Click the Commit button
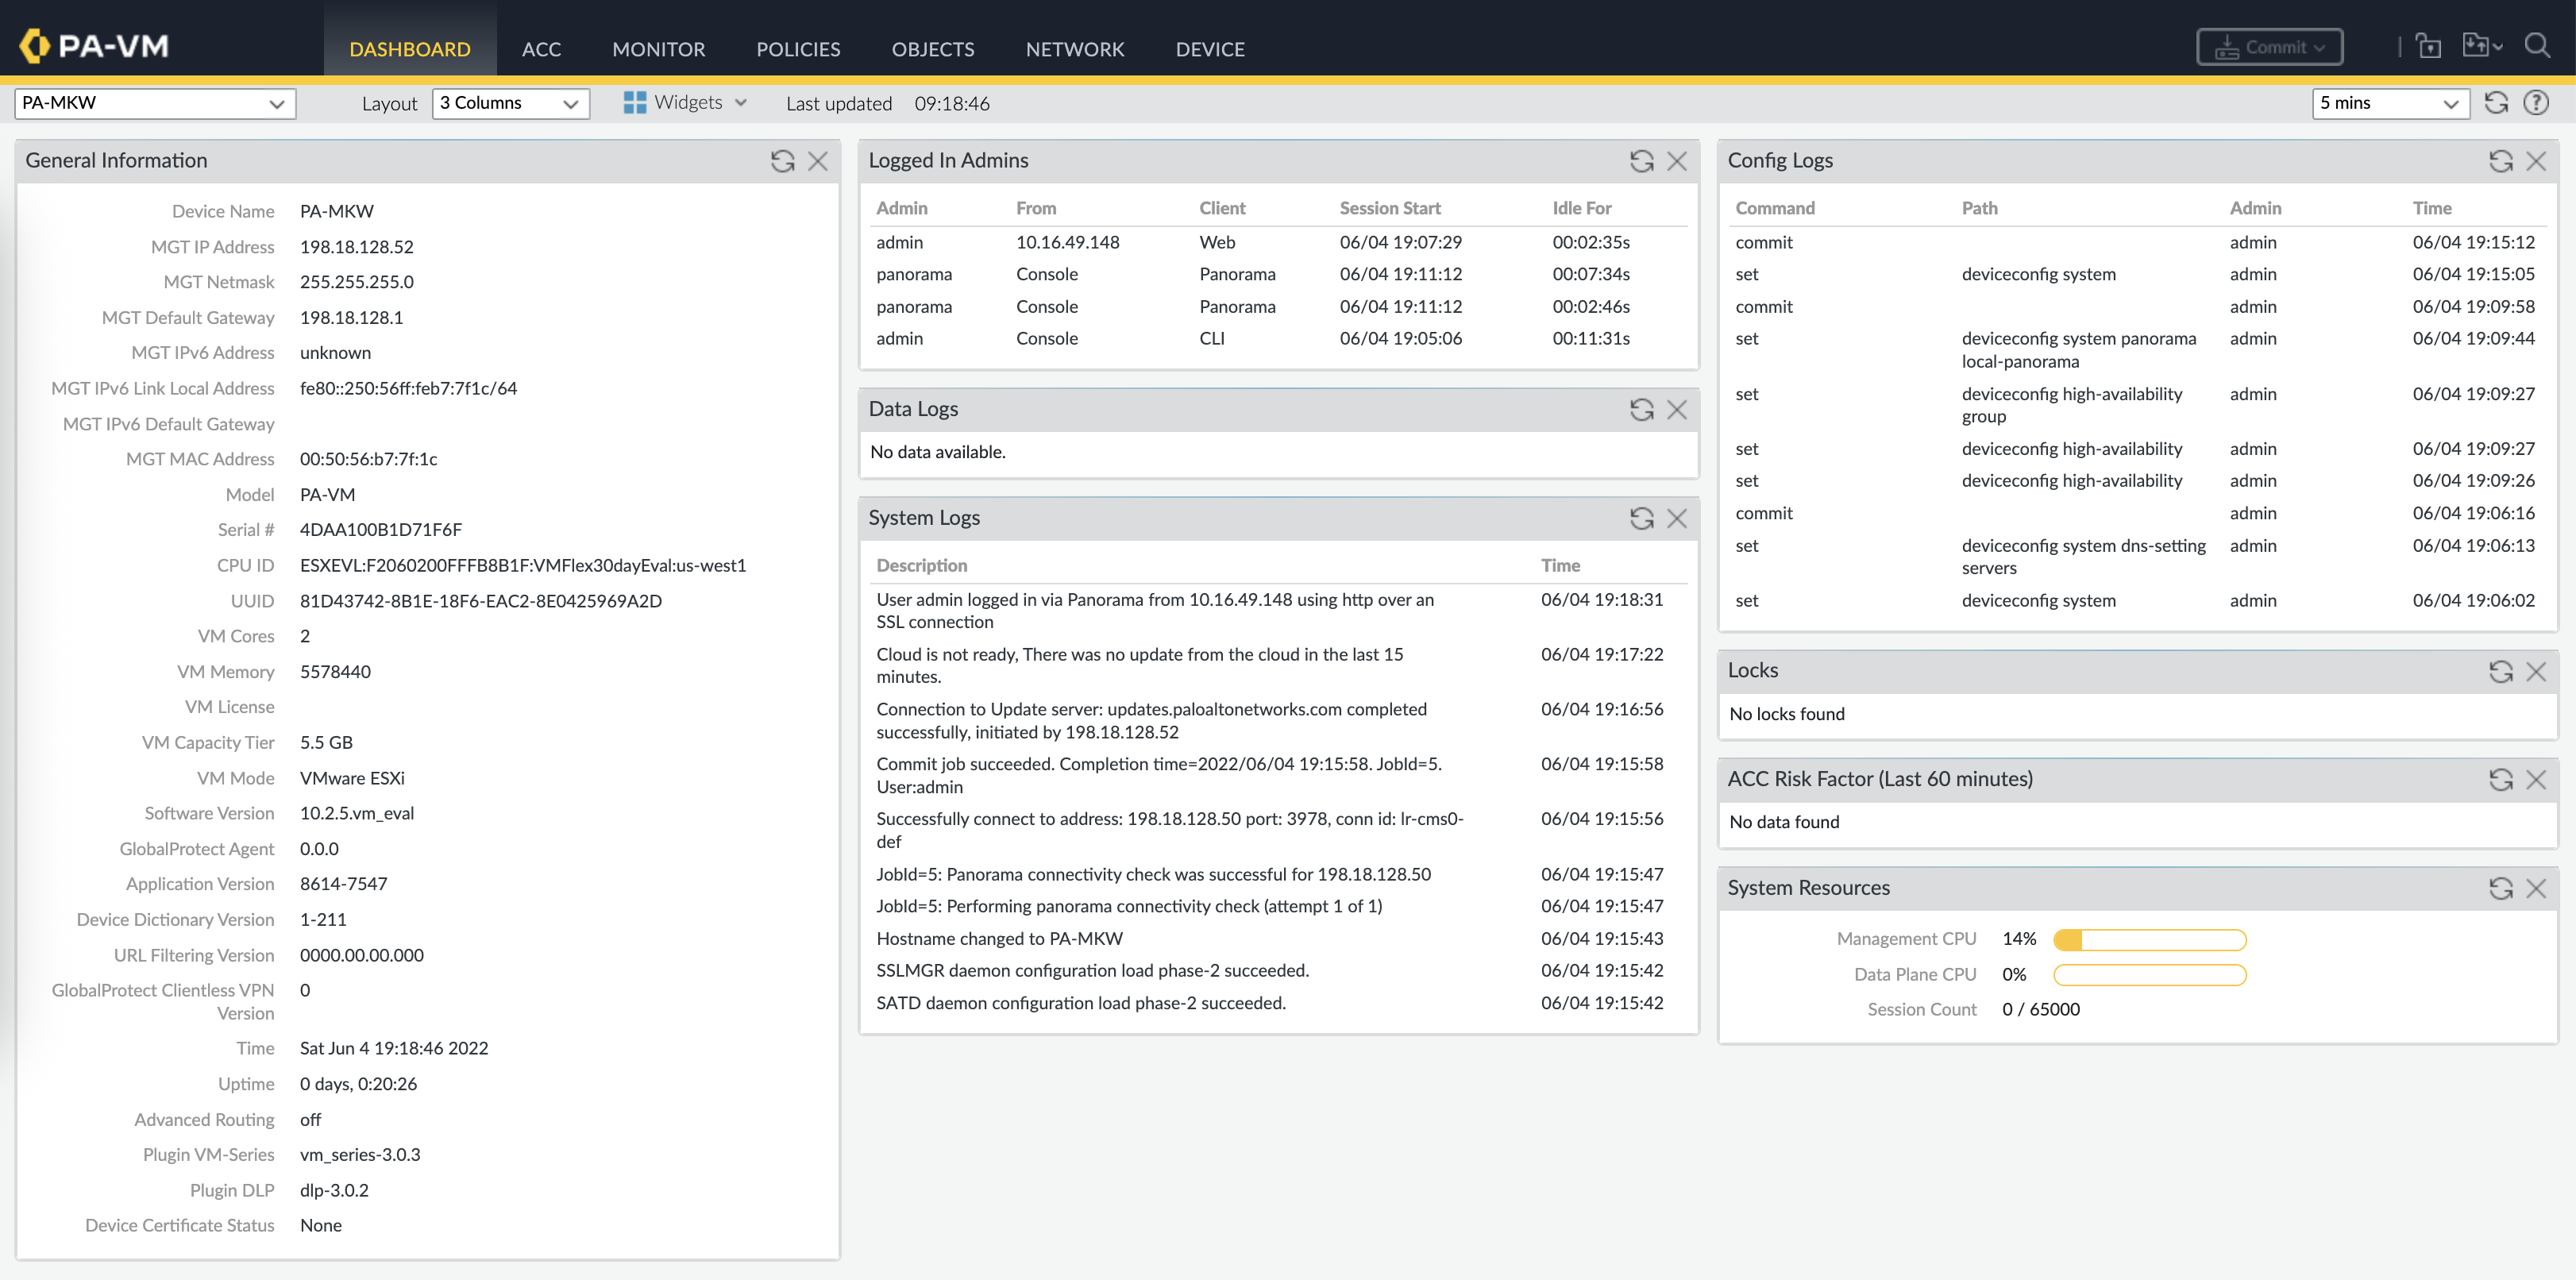Image resolution: width=2576 pixels, height=1280 pixels. tap(2268, 47)
